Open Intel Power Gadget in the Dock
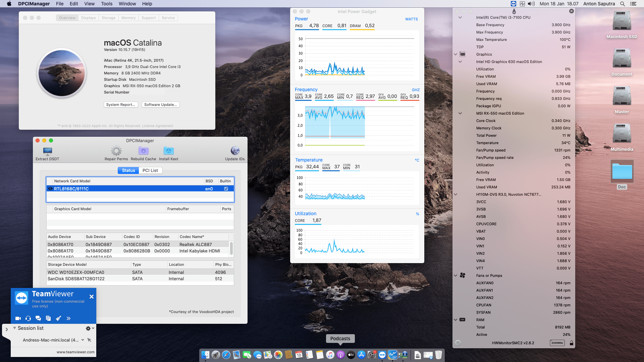The height and width of the screenshot is (362, 644). tap(393, 355)
